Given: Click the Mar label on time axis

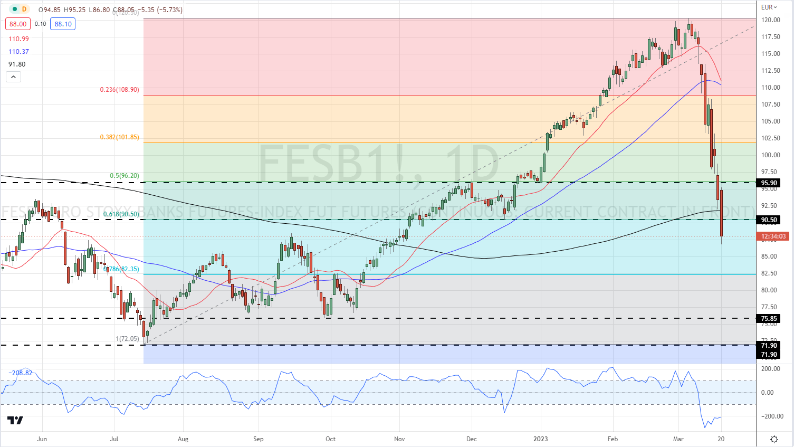Looking at the screenshot, I should (x=678, y=439).
